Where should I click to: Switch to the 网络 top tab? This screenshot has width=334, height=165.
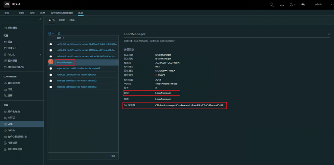tap(22, 13)
